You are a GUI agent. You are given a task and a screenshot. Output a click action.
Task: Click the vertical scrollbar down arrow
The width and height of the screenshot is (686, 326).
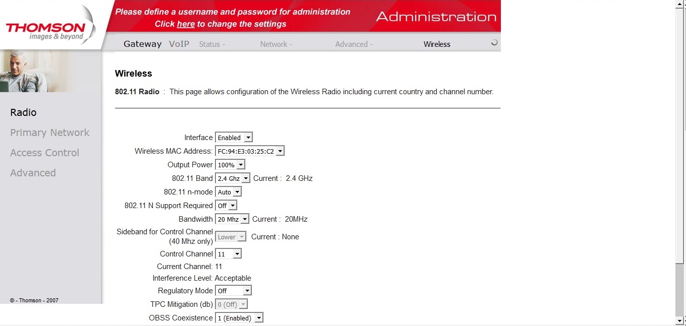coord(679,320)
